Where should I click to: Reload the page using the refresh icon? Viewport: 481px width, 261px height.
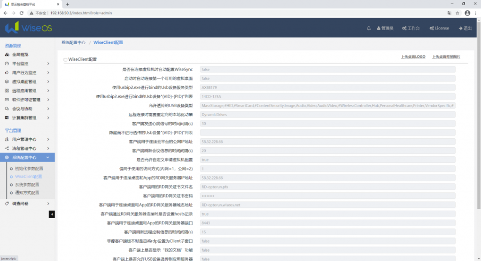22,13
